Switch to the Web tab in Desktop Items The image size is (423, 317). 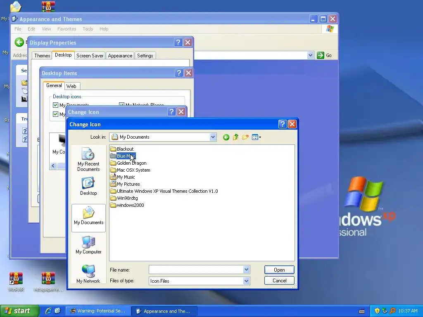coord(71,86)
